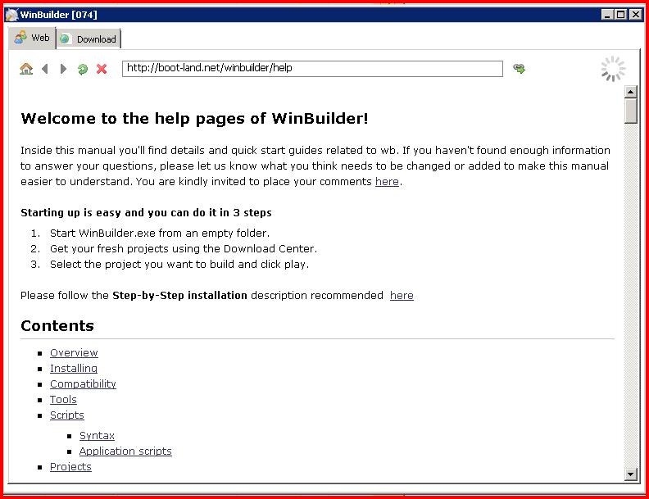Open the Step-by-Step installation 'here' link

pyautogui.click(x=402, y=296)
